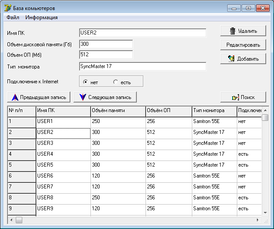This screenshot has width=274, height=229.
Task: Click the application icon in title bar
Action: pos(7,8)
